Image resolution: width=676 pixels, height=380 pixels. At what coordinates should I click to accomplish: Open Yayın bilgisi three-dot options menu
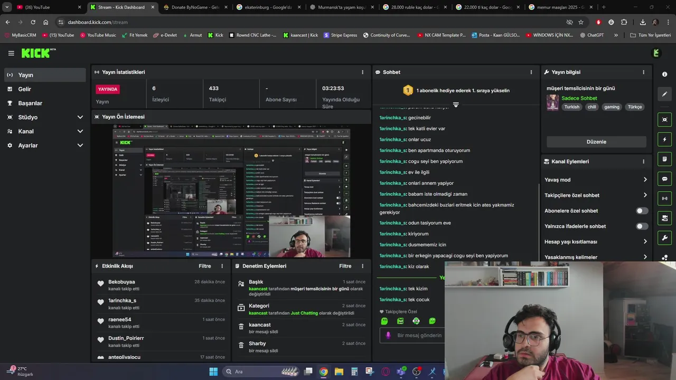[x=643, y=72]
